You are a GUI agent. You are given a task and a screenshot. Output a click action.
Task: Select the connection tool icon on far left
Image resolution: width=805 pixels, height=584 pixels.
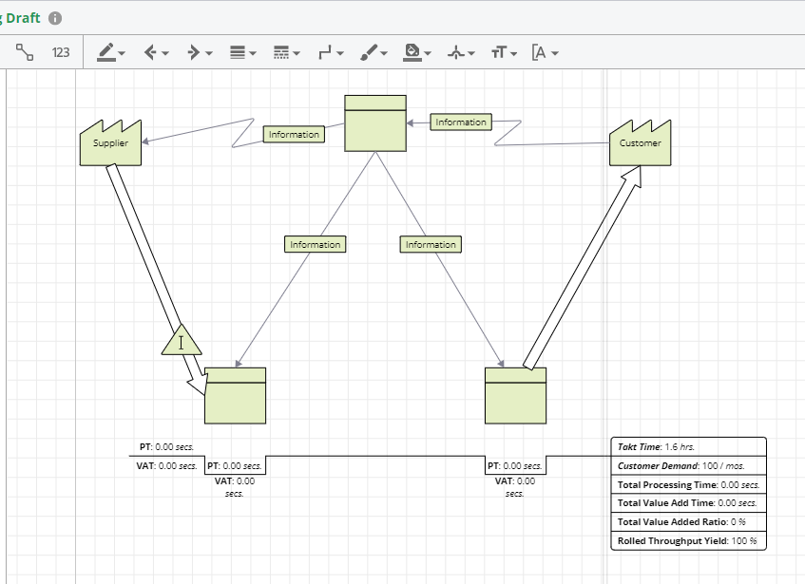click(x=26, y=52)
